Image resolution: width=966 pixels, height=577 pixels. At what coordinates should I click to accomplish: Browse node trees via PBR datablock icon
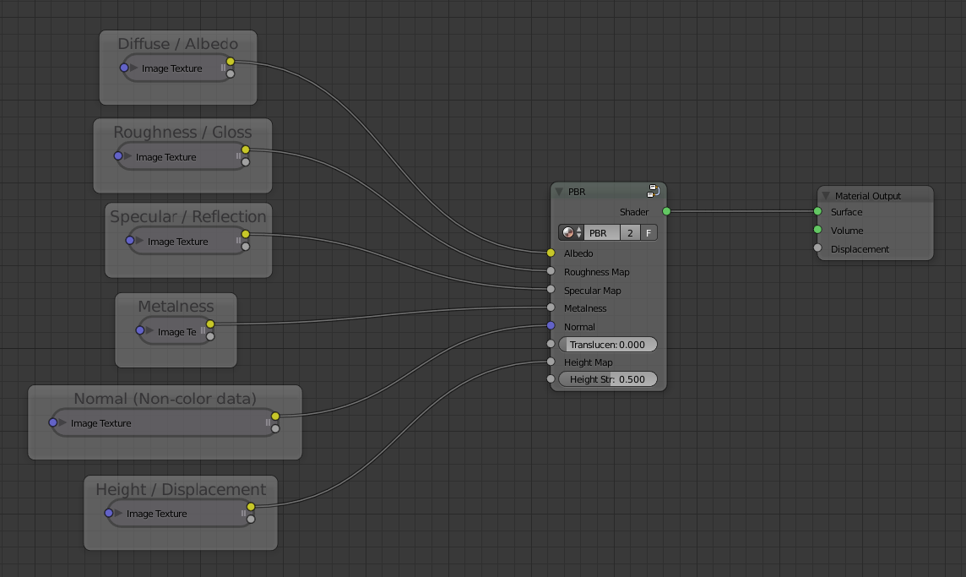coord(571,233)
